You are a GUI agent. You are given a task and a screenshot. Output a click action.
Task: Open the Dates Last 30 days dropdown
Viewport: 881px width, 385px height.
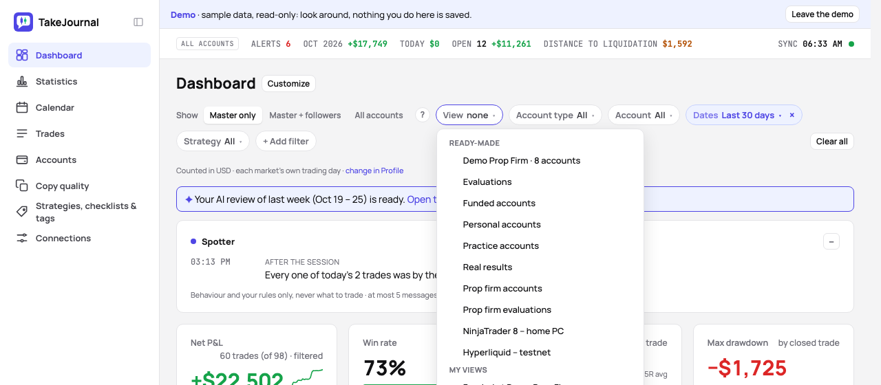click(x=736, y=115)
